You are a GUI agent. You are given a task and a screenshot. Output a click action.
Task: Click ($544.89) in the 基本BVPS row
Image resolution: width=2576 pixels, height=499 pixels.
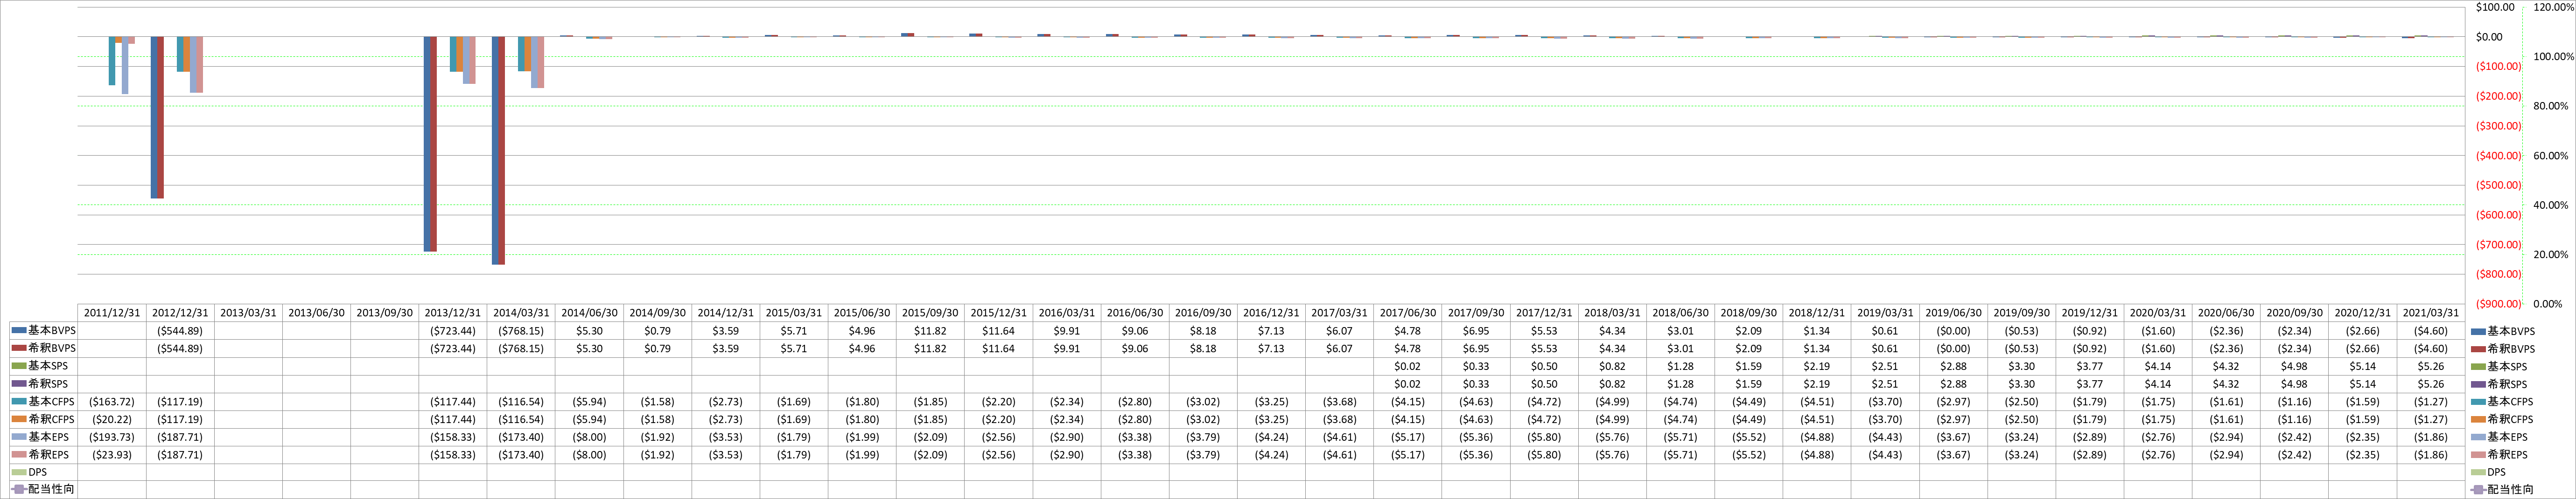click(180, 331)
